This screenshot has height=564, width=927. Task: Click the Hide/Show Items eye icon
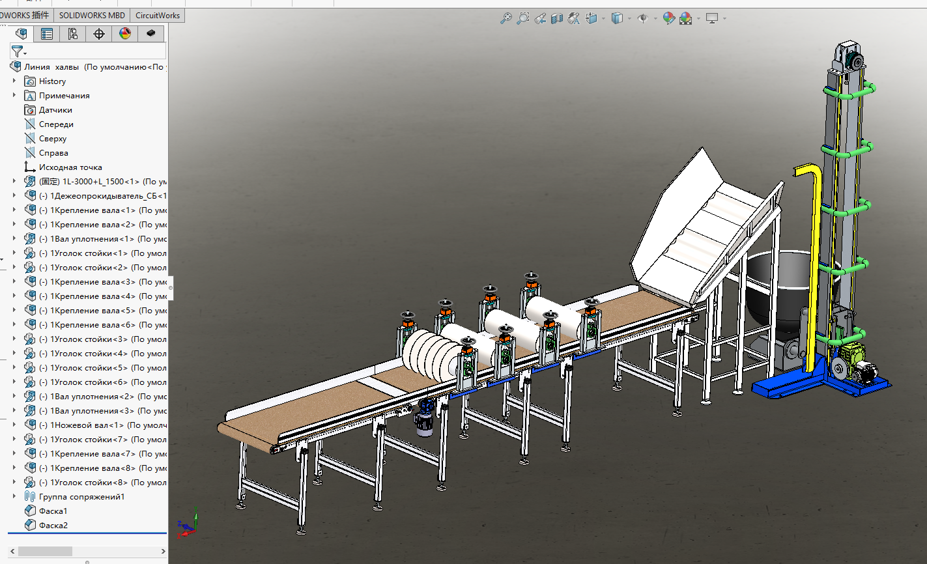click(x=642, y=18)
